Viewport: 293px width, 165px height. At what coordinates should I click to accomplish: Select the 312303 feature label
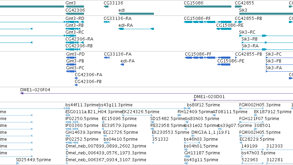click(x=274, y=146)
